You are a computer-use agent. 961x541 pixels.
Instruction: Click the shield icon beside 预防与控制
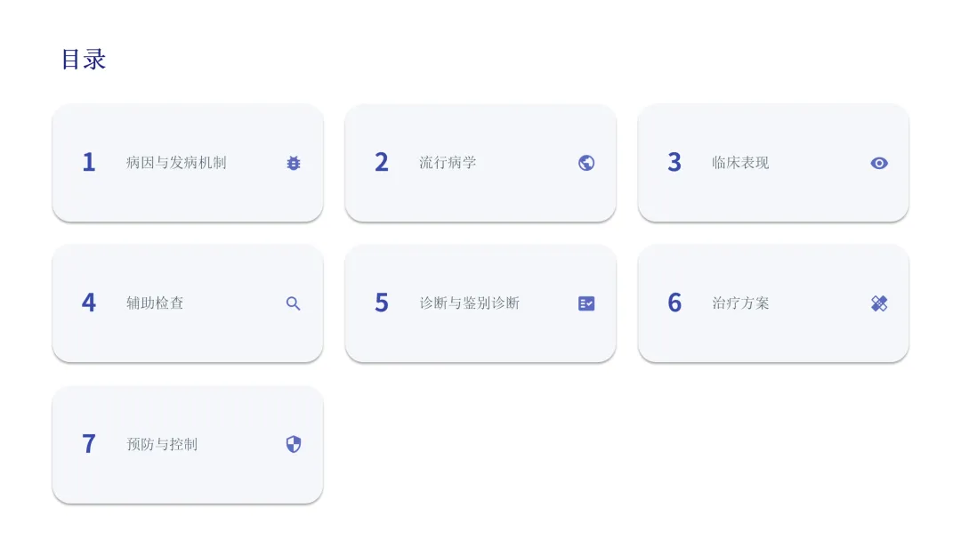click(294, 444)
